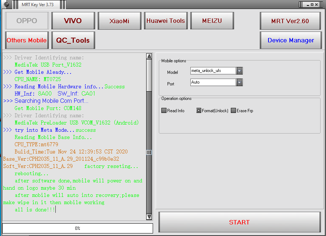This screenshot has width=326, height=236.
Task: Click the 0% progress bar
Action: (77, 228)
